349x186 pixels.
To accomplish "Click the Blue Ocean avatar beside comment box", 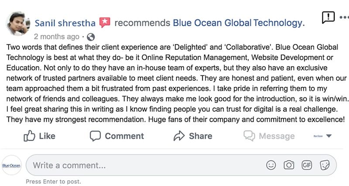I will 12,166.
